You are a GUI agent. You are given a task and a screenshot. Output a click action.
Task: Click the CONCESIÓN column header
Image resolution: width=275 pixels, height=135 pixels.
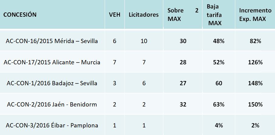coord(20,15)
